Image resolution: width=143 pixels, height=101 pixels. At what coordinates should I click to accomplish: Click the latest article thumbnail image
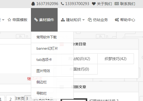[x=74, y=100]
